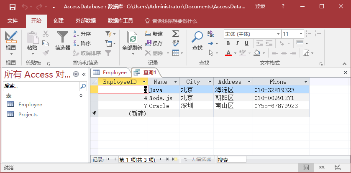Open the 创建 ribbon tab
The width and height of the screenshot is (351, 173).
[58, 21]
